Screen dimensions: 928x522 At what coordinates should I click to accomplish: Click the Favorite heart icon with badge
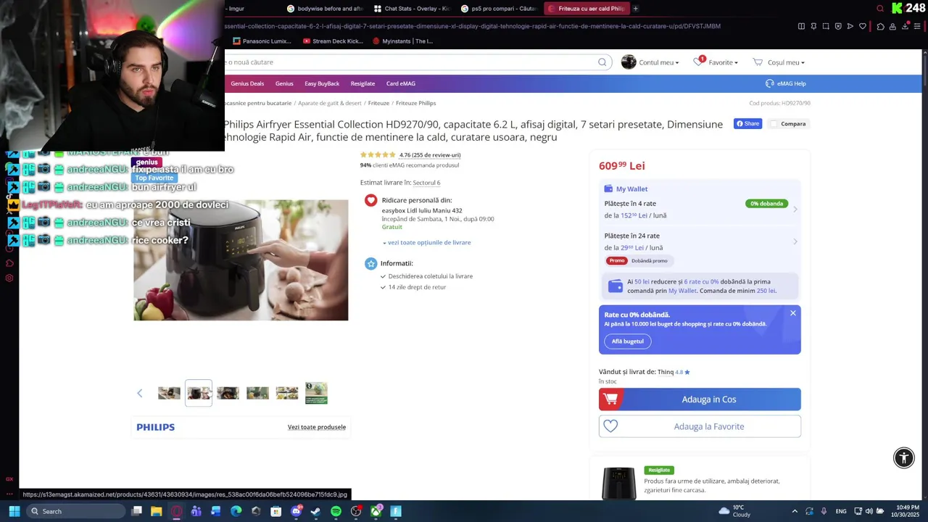coord(699,62)
